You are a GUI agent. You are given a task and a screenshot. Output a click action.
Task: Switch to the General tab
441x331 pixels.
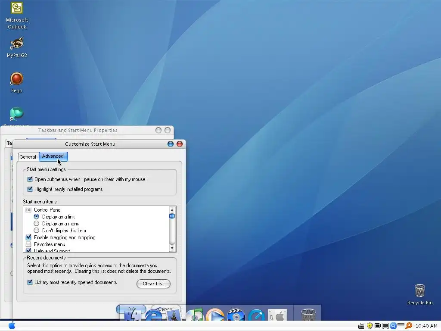(x=28, y=157)
